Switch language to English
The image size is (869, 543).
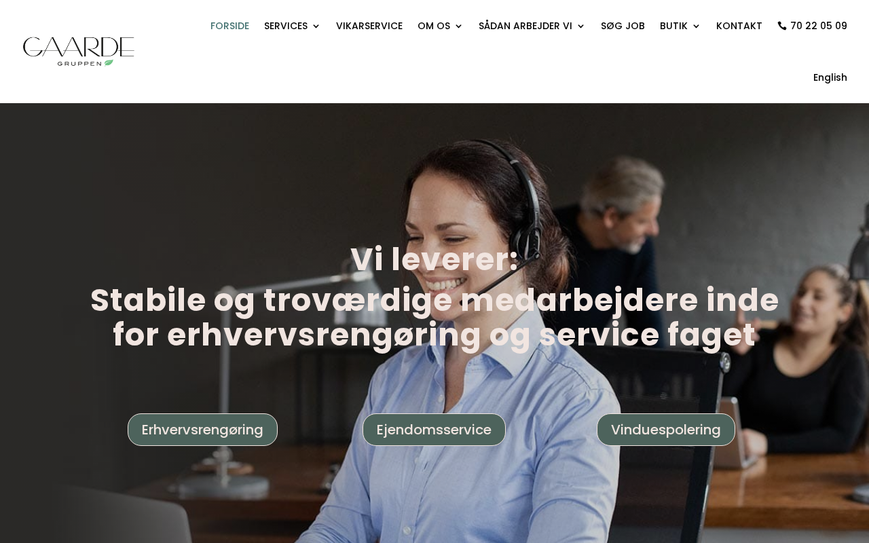click(x=830, y=77)
